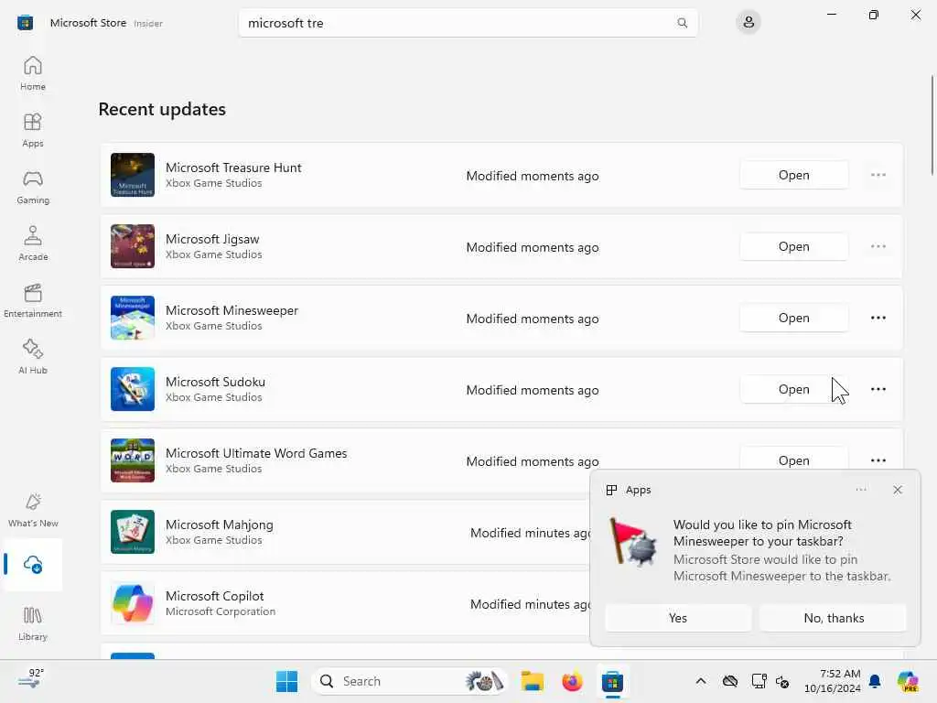Click Microsoft Store taskbar icon
The width and height of the screenshot is (937, 703).
tap(612, 681)
